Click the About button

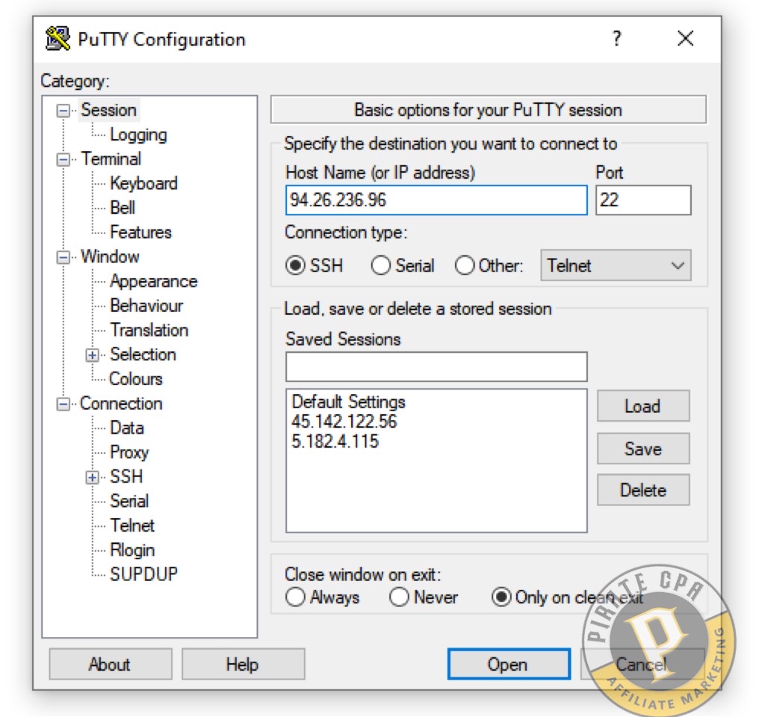(111, 664)
